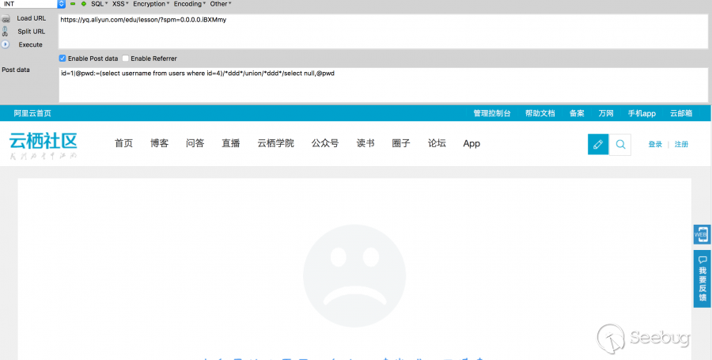
Task: Go to 博客 nav tab
Action: 159,143
